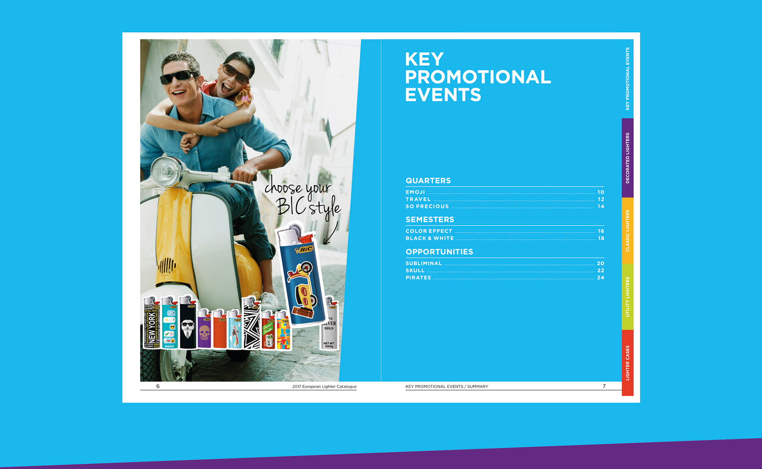The image size is (762, 469).
Task: Open the Black & White contents entry
Action: pyautogui.click(x=504, y=238)
